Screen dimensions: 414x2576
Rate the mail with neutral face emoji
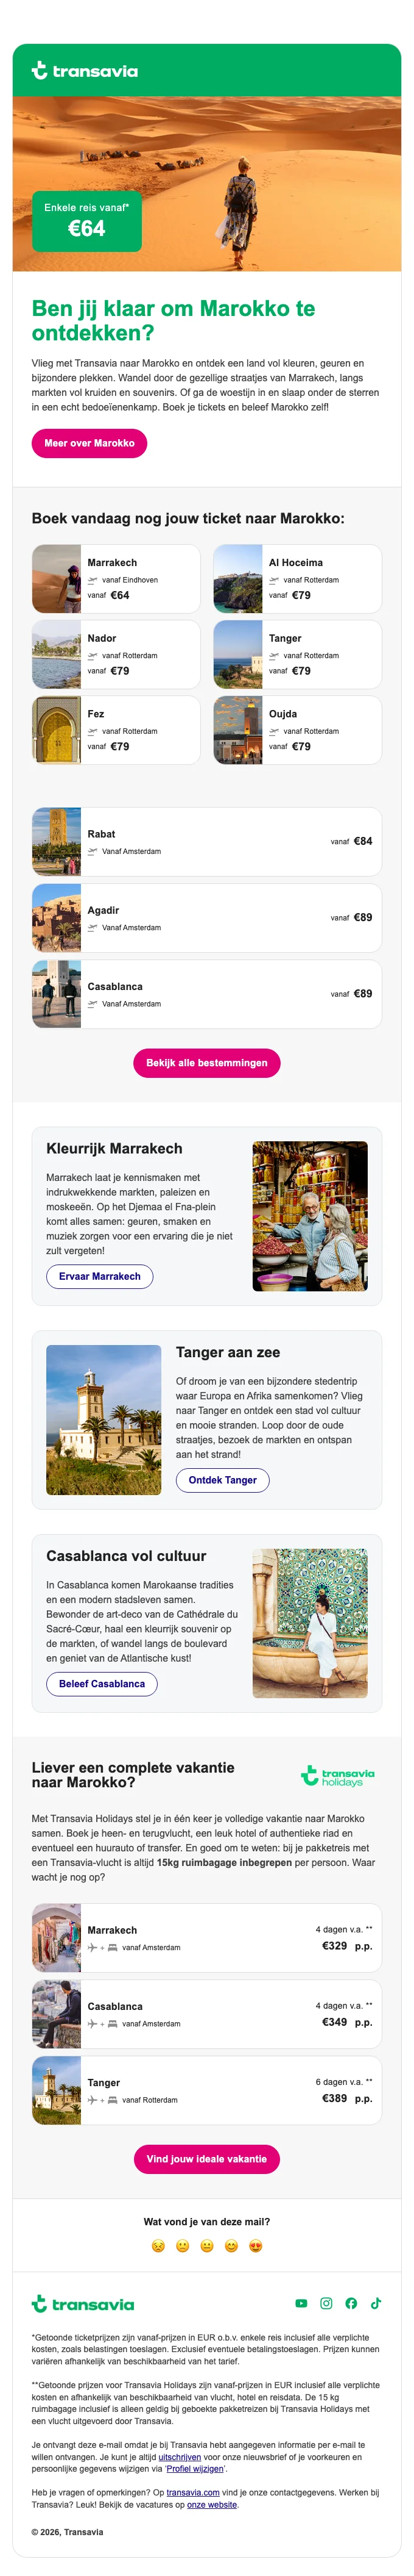coord(206,2246)
